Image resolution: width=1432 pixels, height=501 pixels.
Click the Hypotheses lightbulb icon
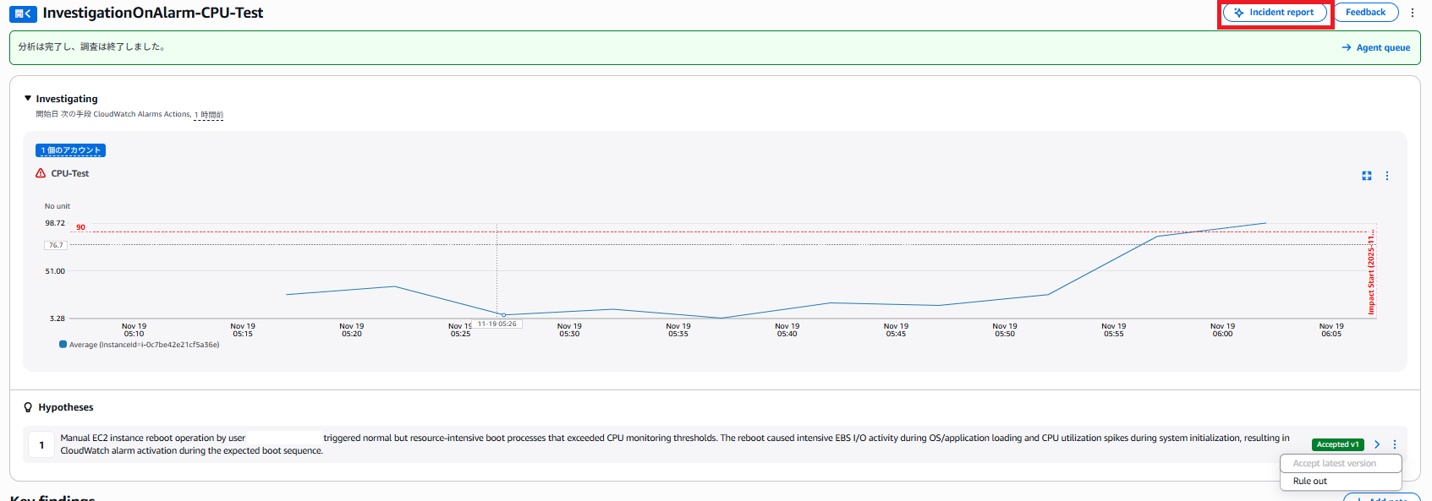click(28, 407)
